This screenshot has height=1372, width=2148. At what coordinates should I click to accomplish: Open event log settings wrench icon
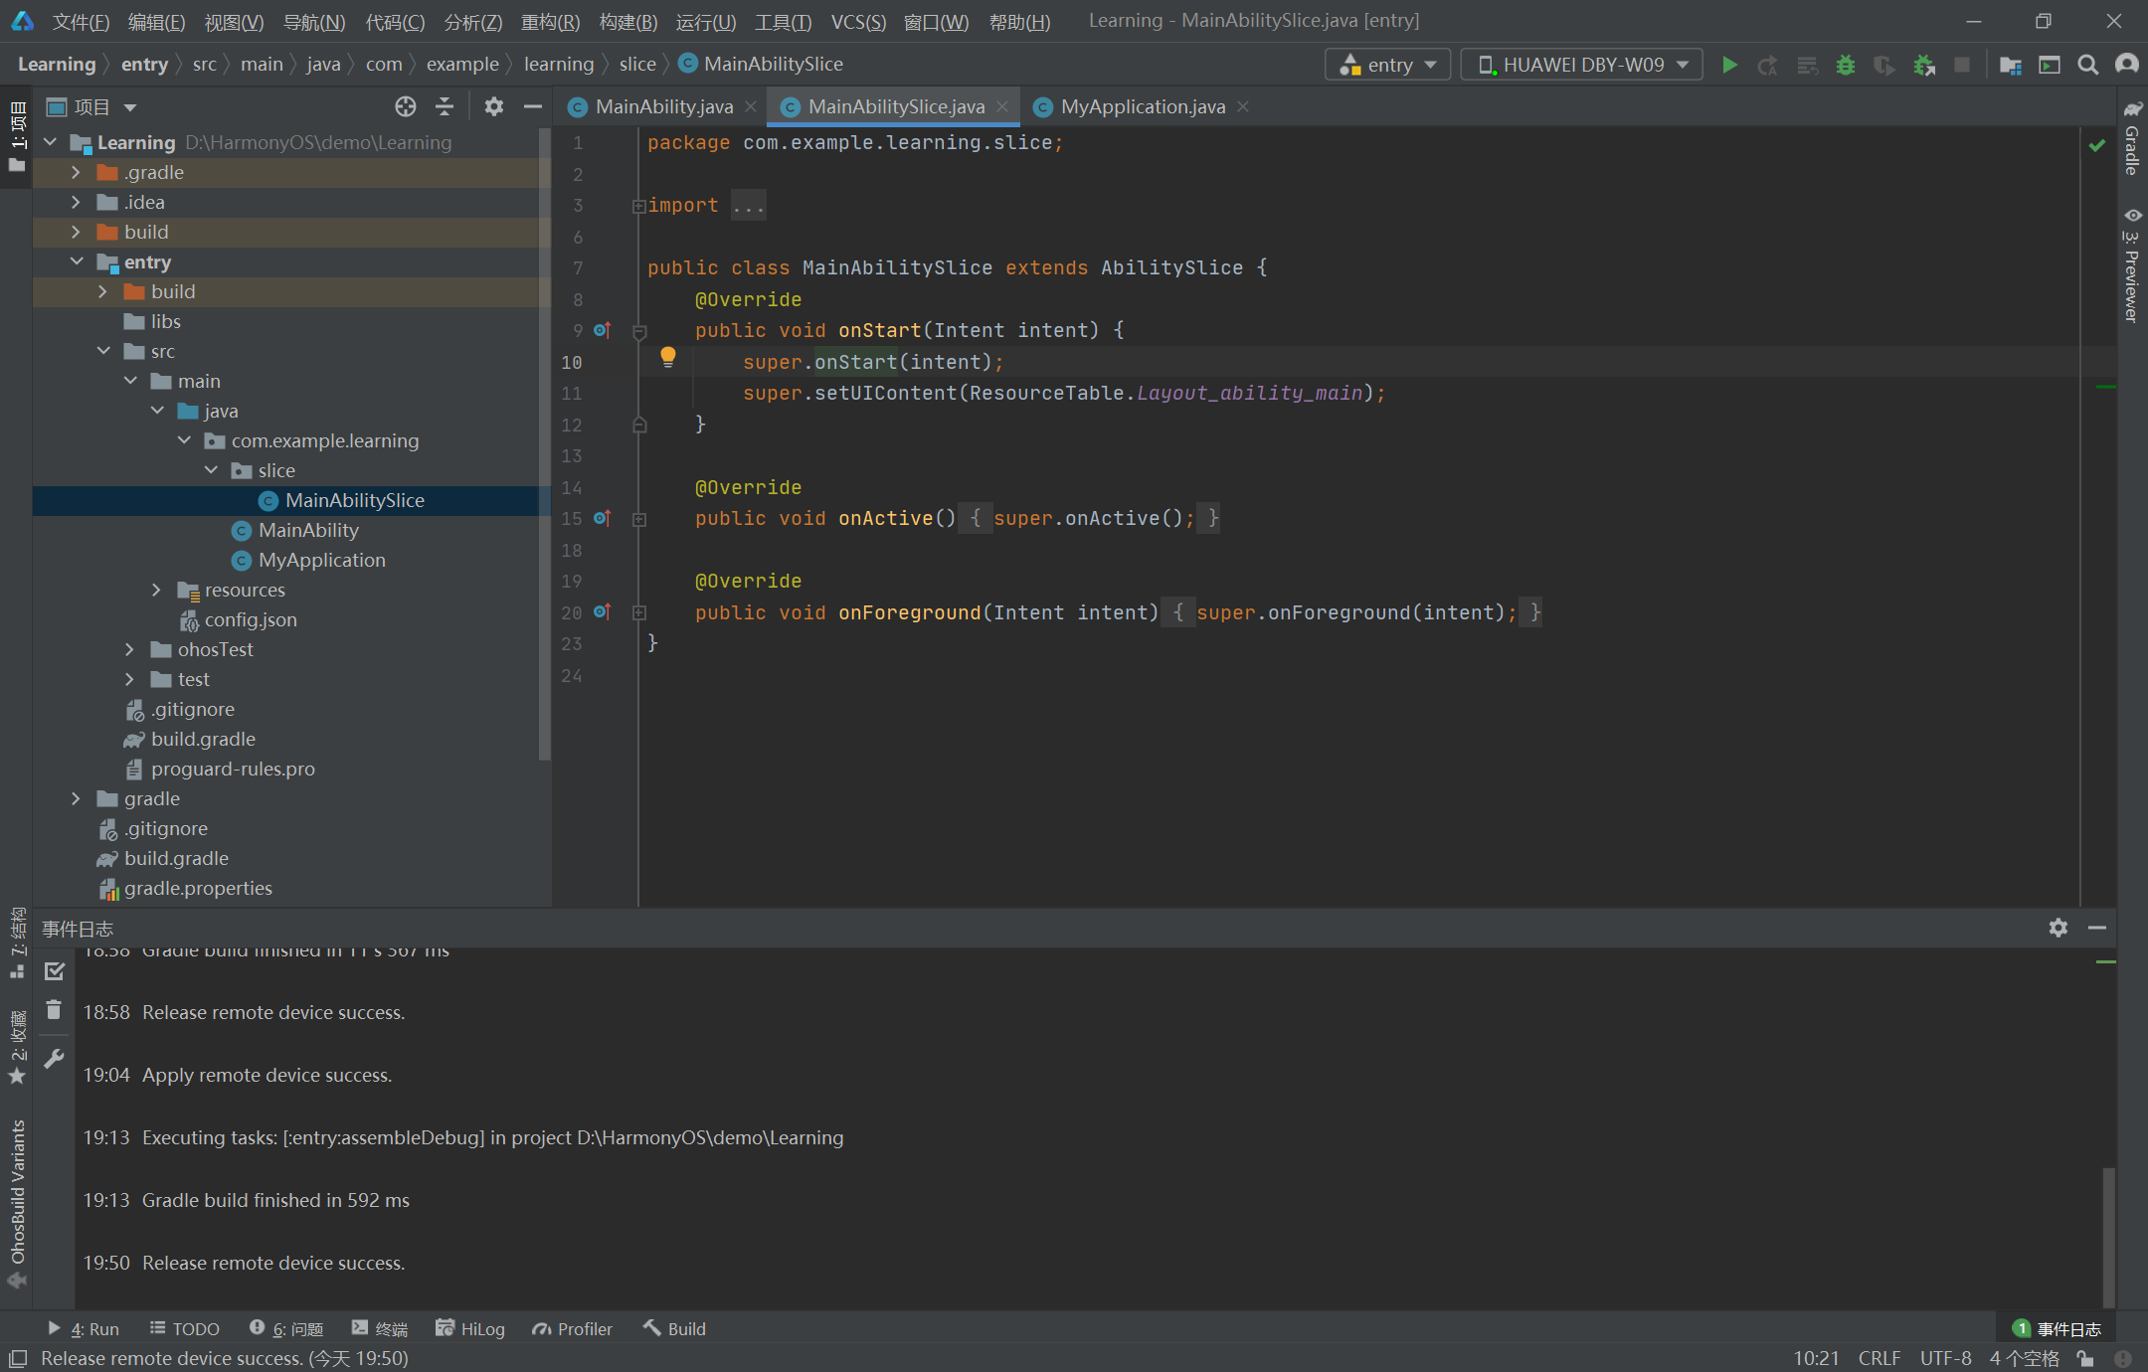point(54,1059)
